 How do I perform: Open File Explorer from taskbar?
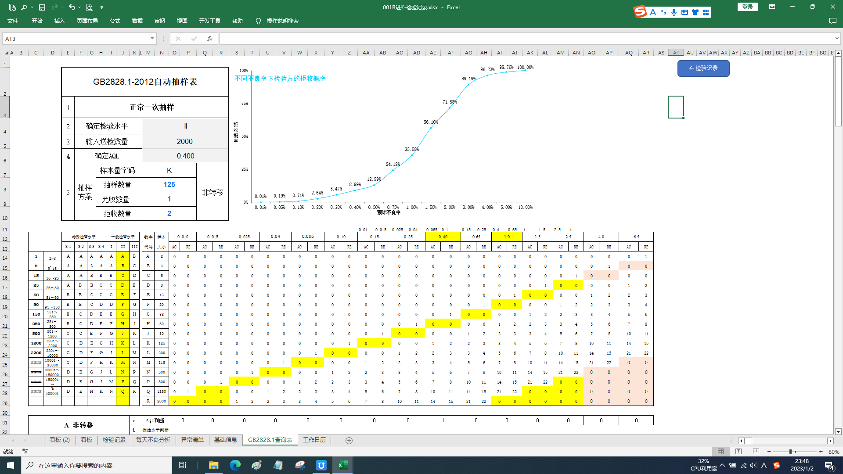point(214,465)
